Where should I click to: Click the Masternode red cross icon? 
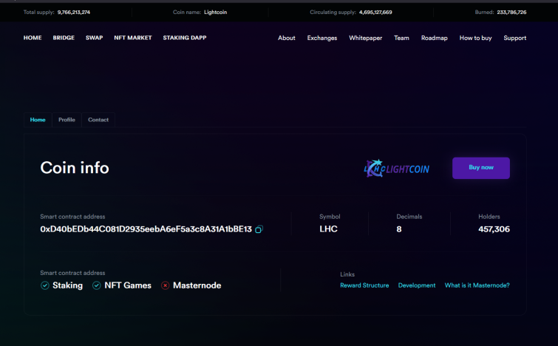point(165,285)
